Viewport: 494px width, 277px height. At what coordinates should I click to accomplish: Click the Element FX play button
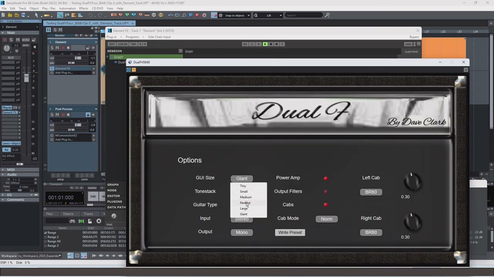point(265,44)
